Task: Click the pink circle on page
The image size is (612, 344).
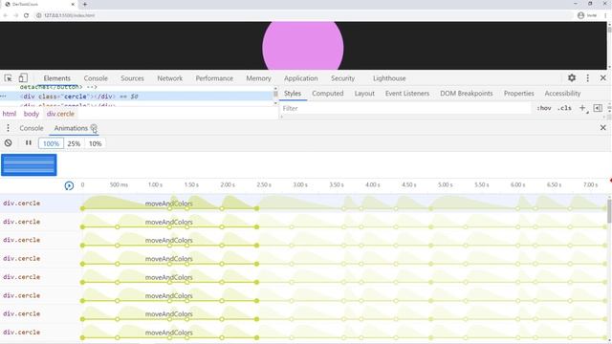Action: [303, 47]
